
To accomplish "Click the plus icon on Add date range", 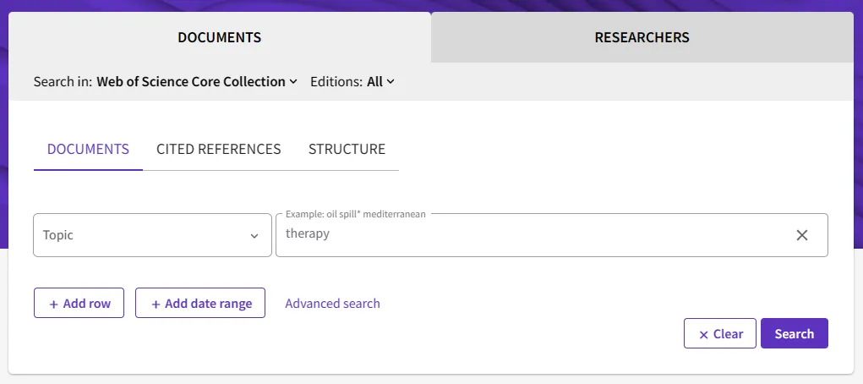I will [156, 304].
